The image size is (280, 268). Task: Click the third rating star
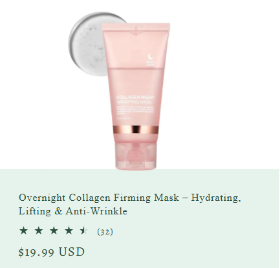(x=54, y=231)
